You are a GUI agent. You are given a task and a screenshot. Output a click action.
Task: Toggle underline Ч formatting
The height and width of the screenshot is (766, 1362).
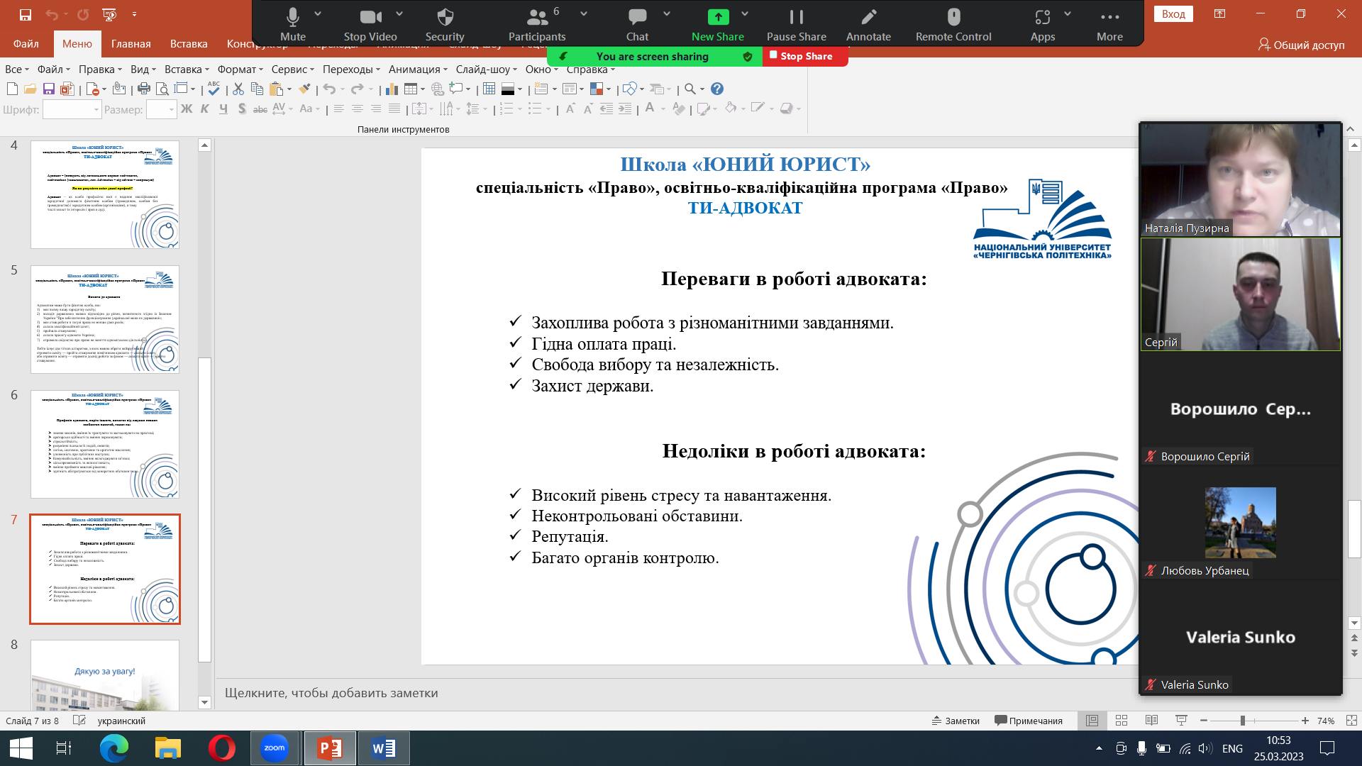coord(223,109)
